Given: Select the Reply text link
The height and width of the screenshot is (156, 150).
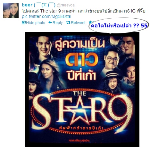Looking at the screenshot, I should [57, 23].
